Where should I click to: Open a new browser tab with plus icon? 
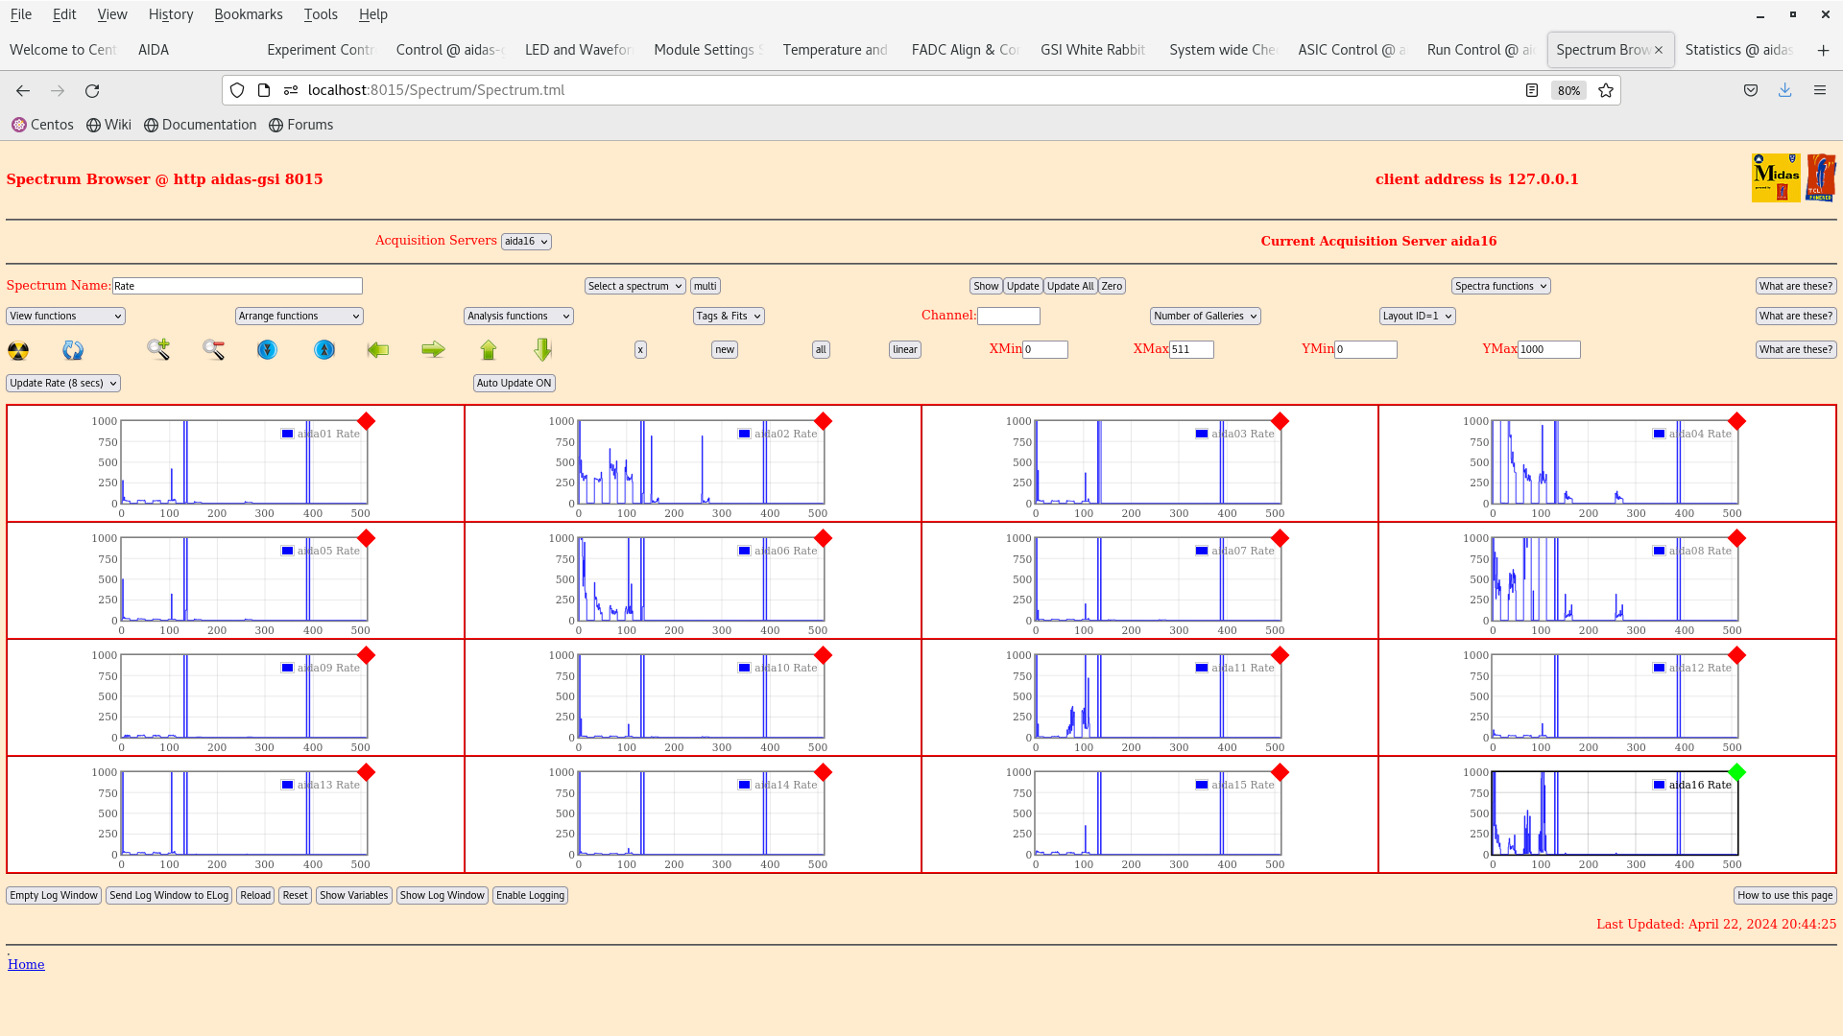(x=1823, y=50)
